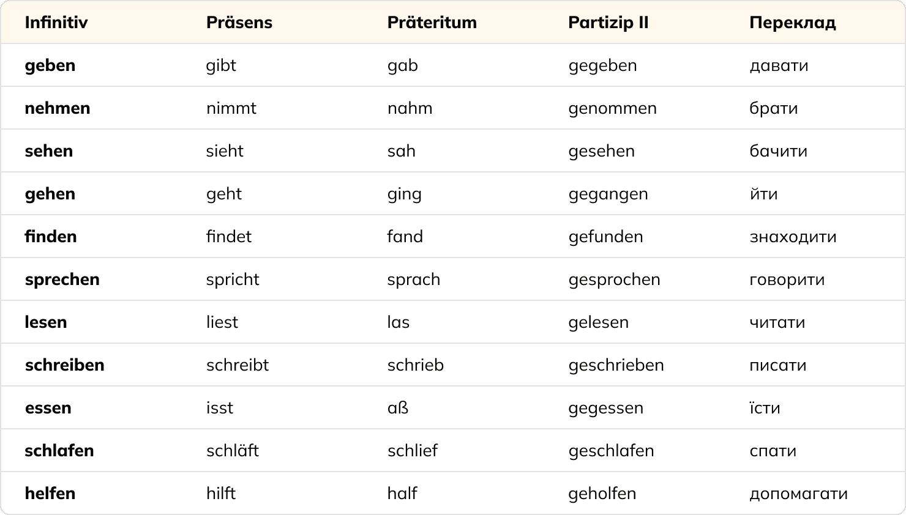Select the Präteritum form 'schlief'

click(413, 451)
